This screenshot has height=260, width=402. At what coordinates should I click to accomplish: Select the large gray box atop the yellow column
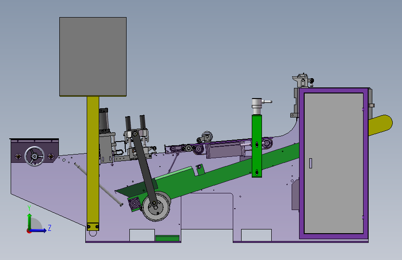tap(93, 56)
